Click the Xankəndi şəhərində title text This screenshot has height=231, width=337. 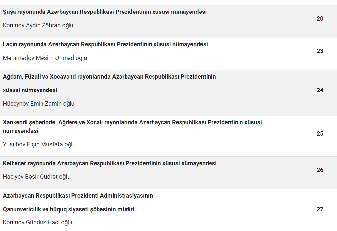click(x=132, y=122)
